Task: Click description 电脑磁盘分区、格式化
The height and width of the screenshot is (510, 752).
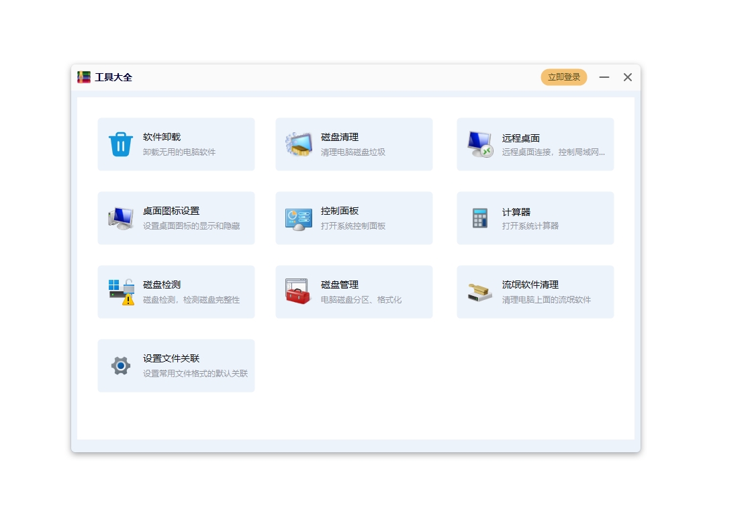Action: point(361,299)
